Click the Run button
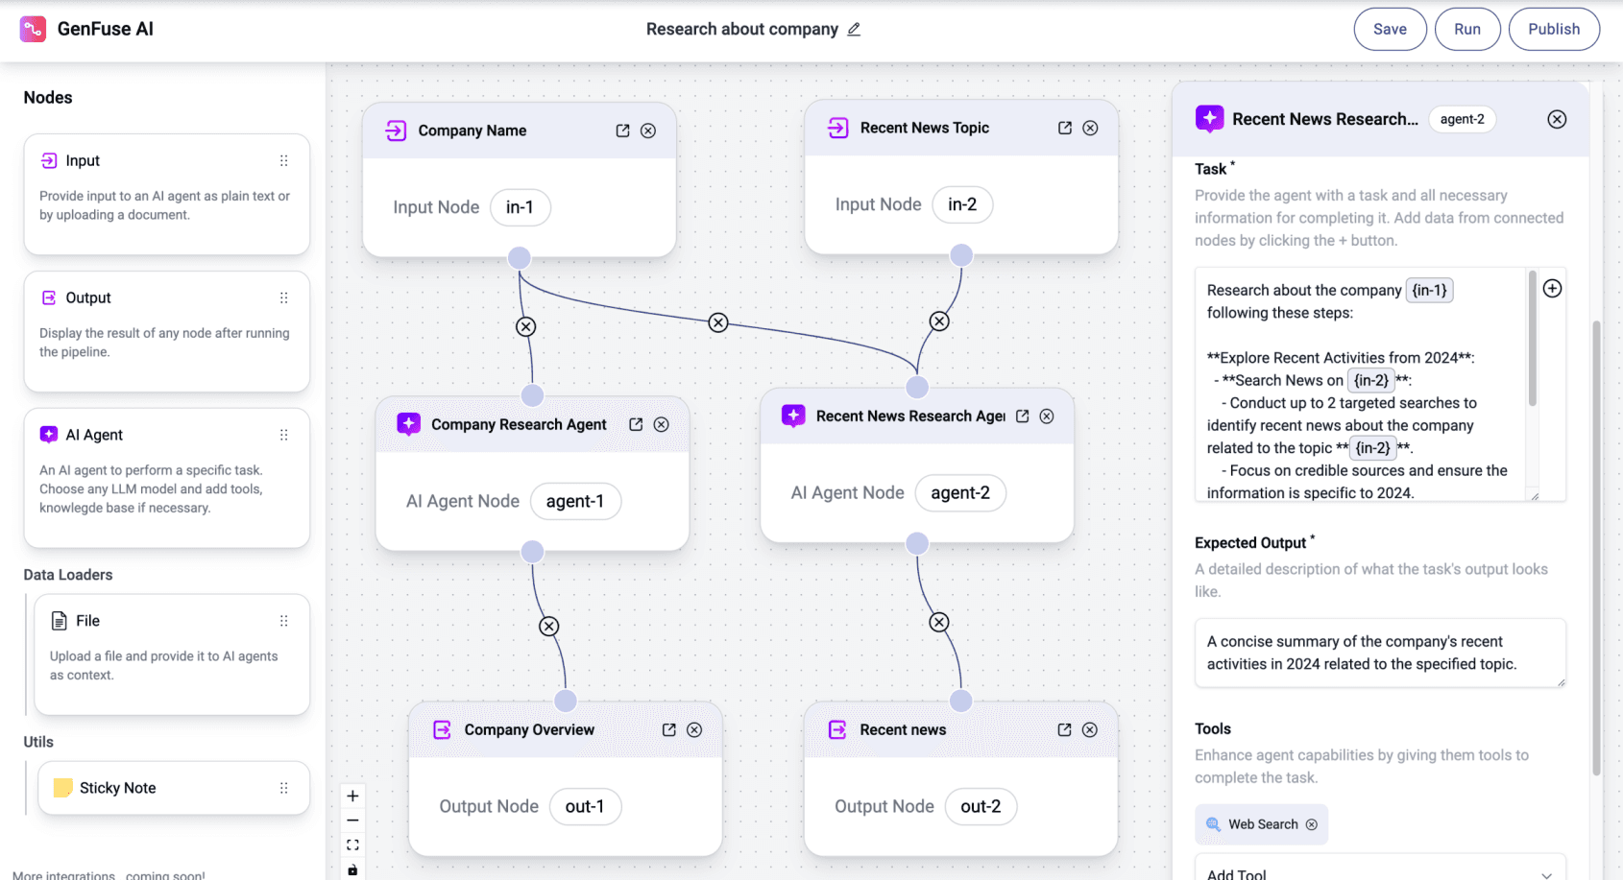This screenshot has width=1623, height=880. click(1466, 29)
